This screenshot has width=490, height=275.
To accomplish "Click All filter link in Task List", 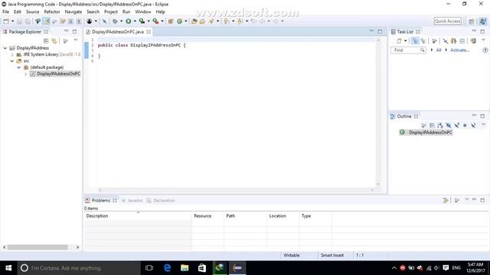I will (x=439, y=50).
